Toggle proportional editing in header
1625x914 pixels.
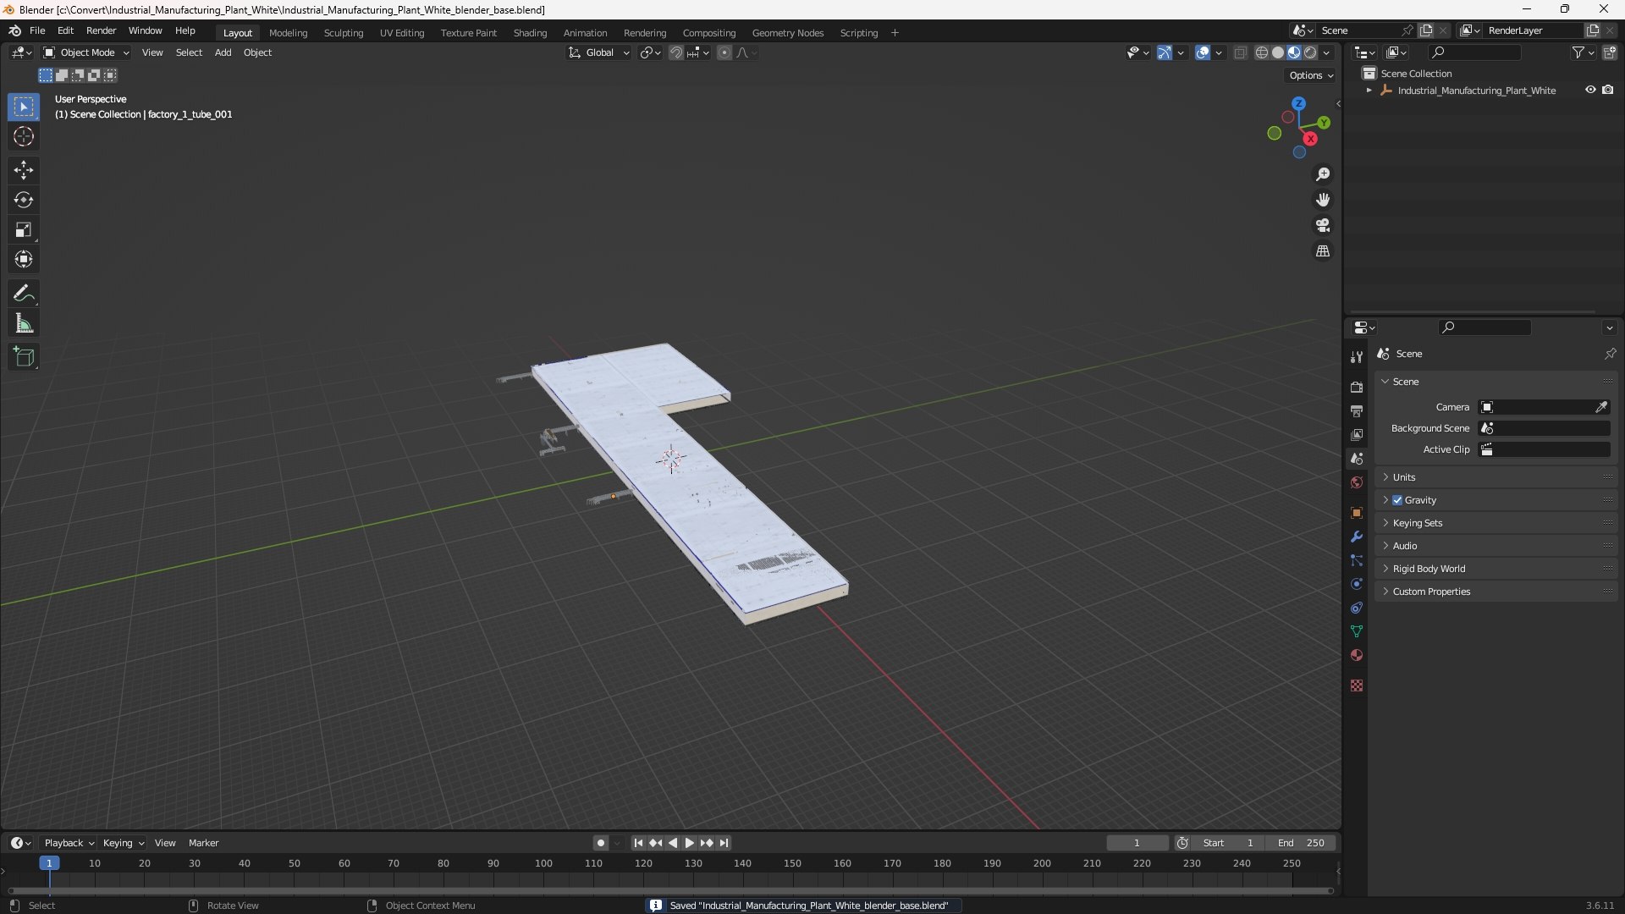tap(724, 52)
